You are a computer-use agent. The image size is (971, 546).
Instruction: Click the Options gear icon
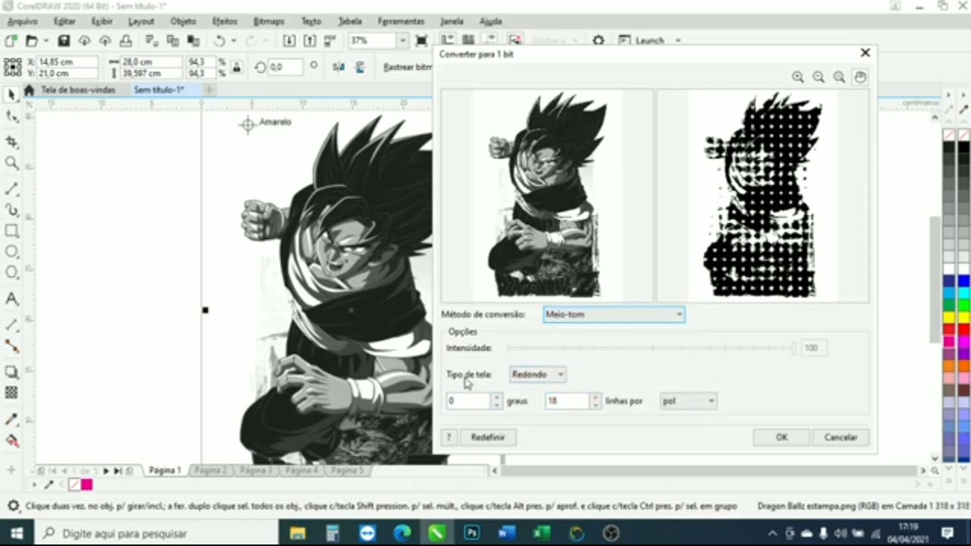598,40
